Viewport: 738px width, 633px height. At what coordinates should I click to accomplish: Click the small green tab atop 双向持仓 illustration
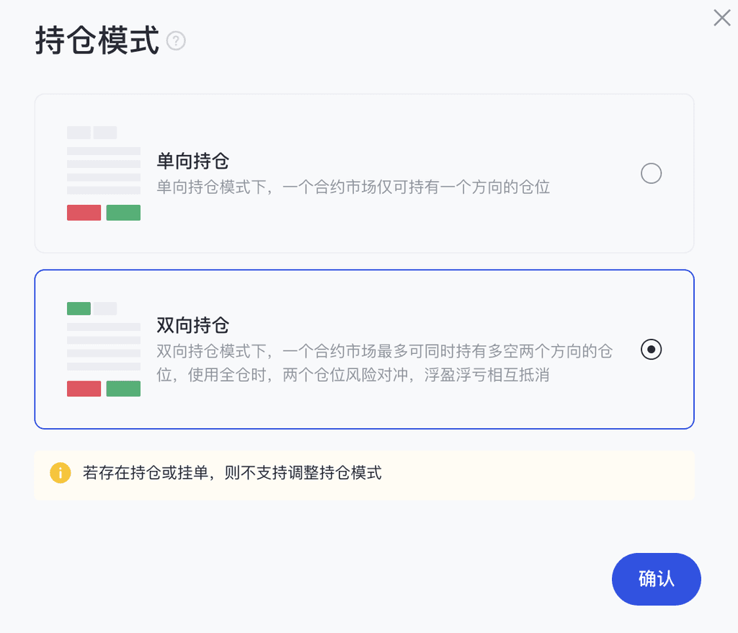pos(79,309)
